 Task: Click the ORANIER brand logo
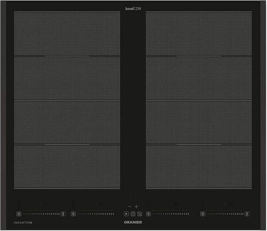click(x=133, y=222)
